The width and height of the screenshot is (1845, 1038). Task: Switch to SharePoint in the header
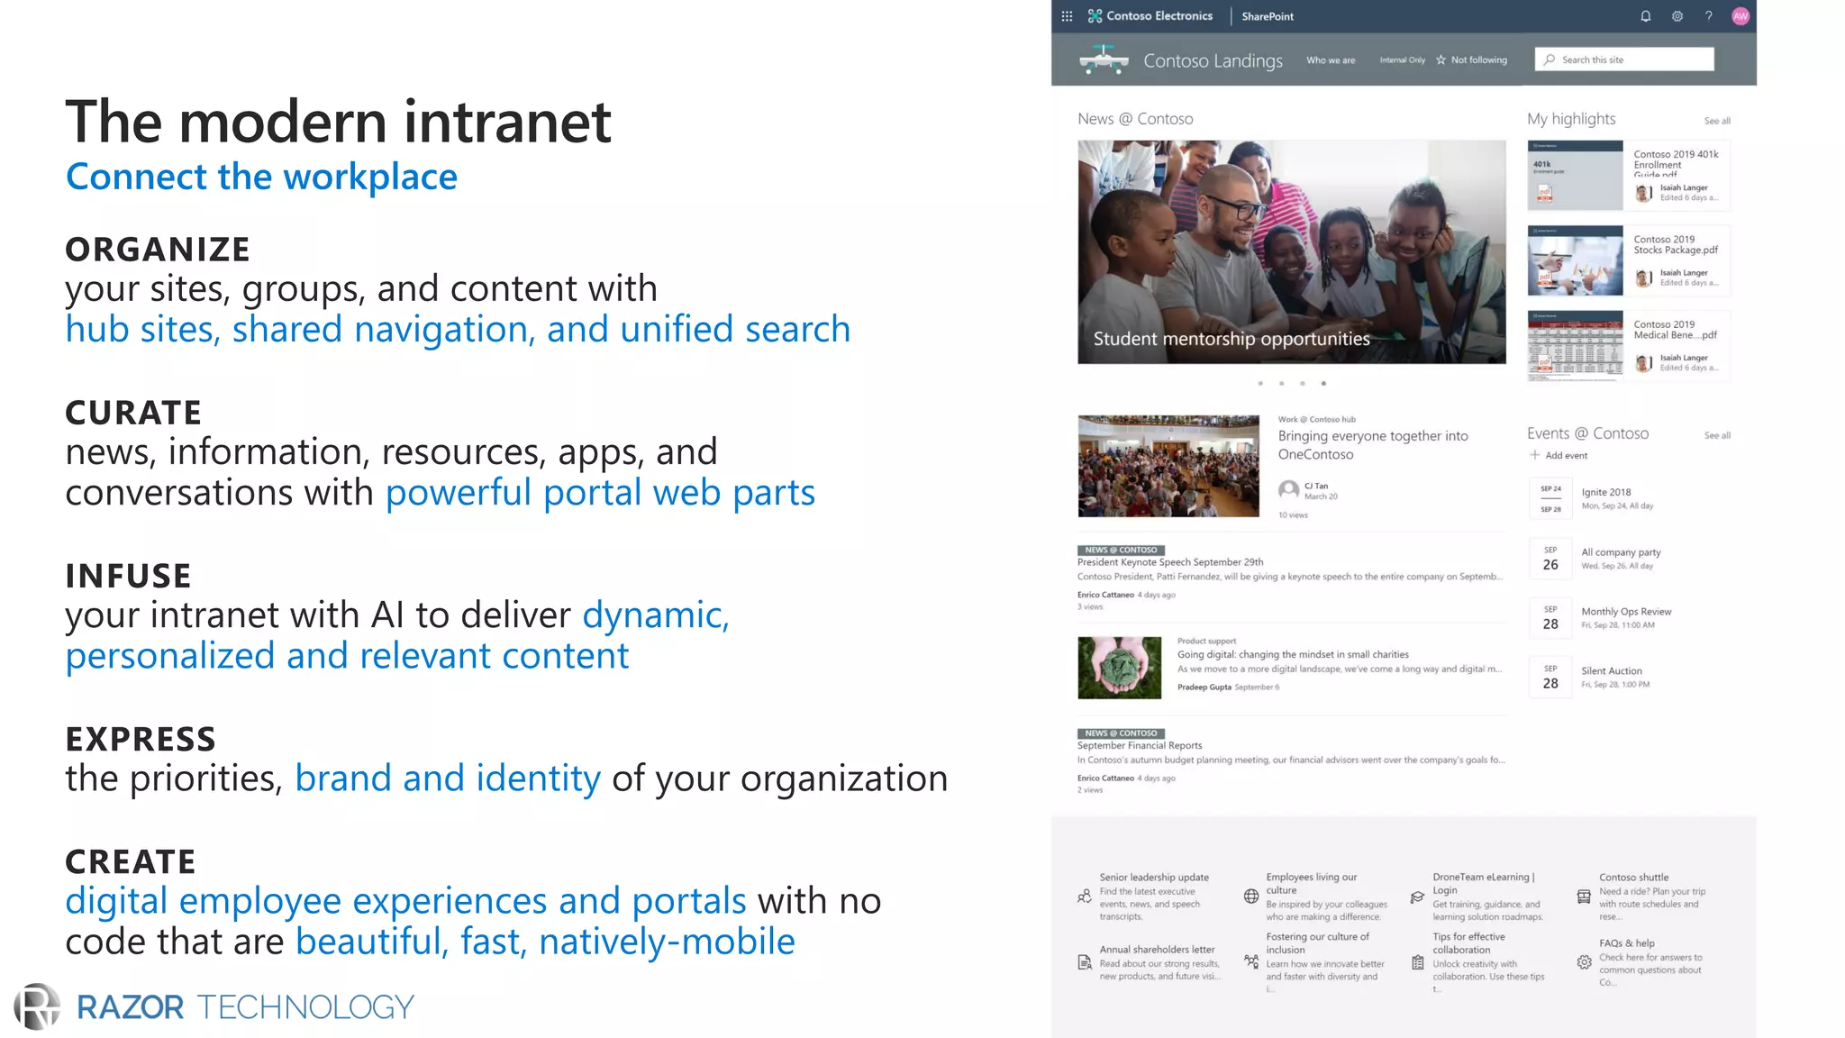[1267, 16]
